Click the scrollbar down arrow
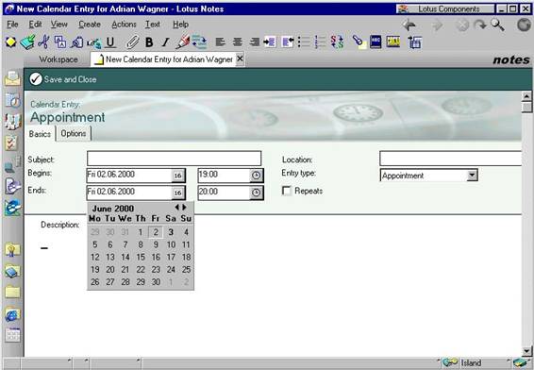 (x=526, y=351)
